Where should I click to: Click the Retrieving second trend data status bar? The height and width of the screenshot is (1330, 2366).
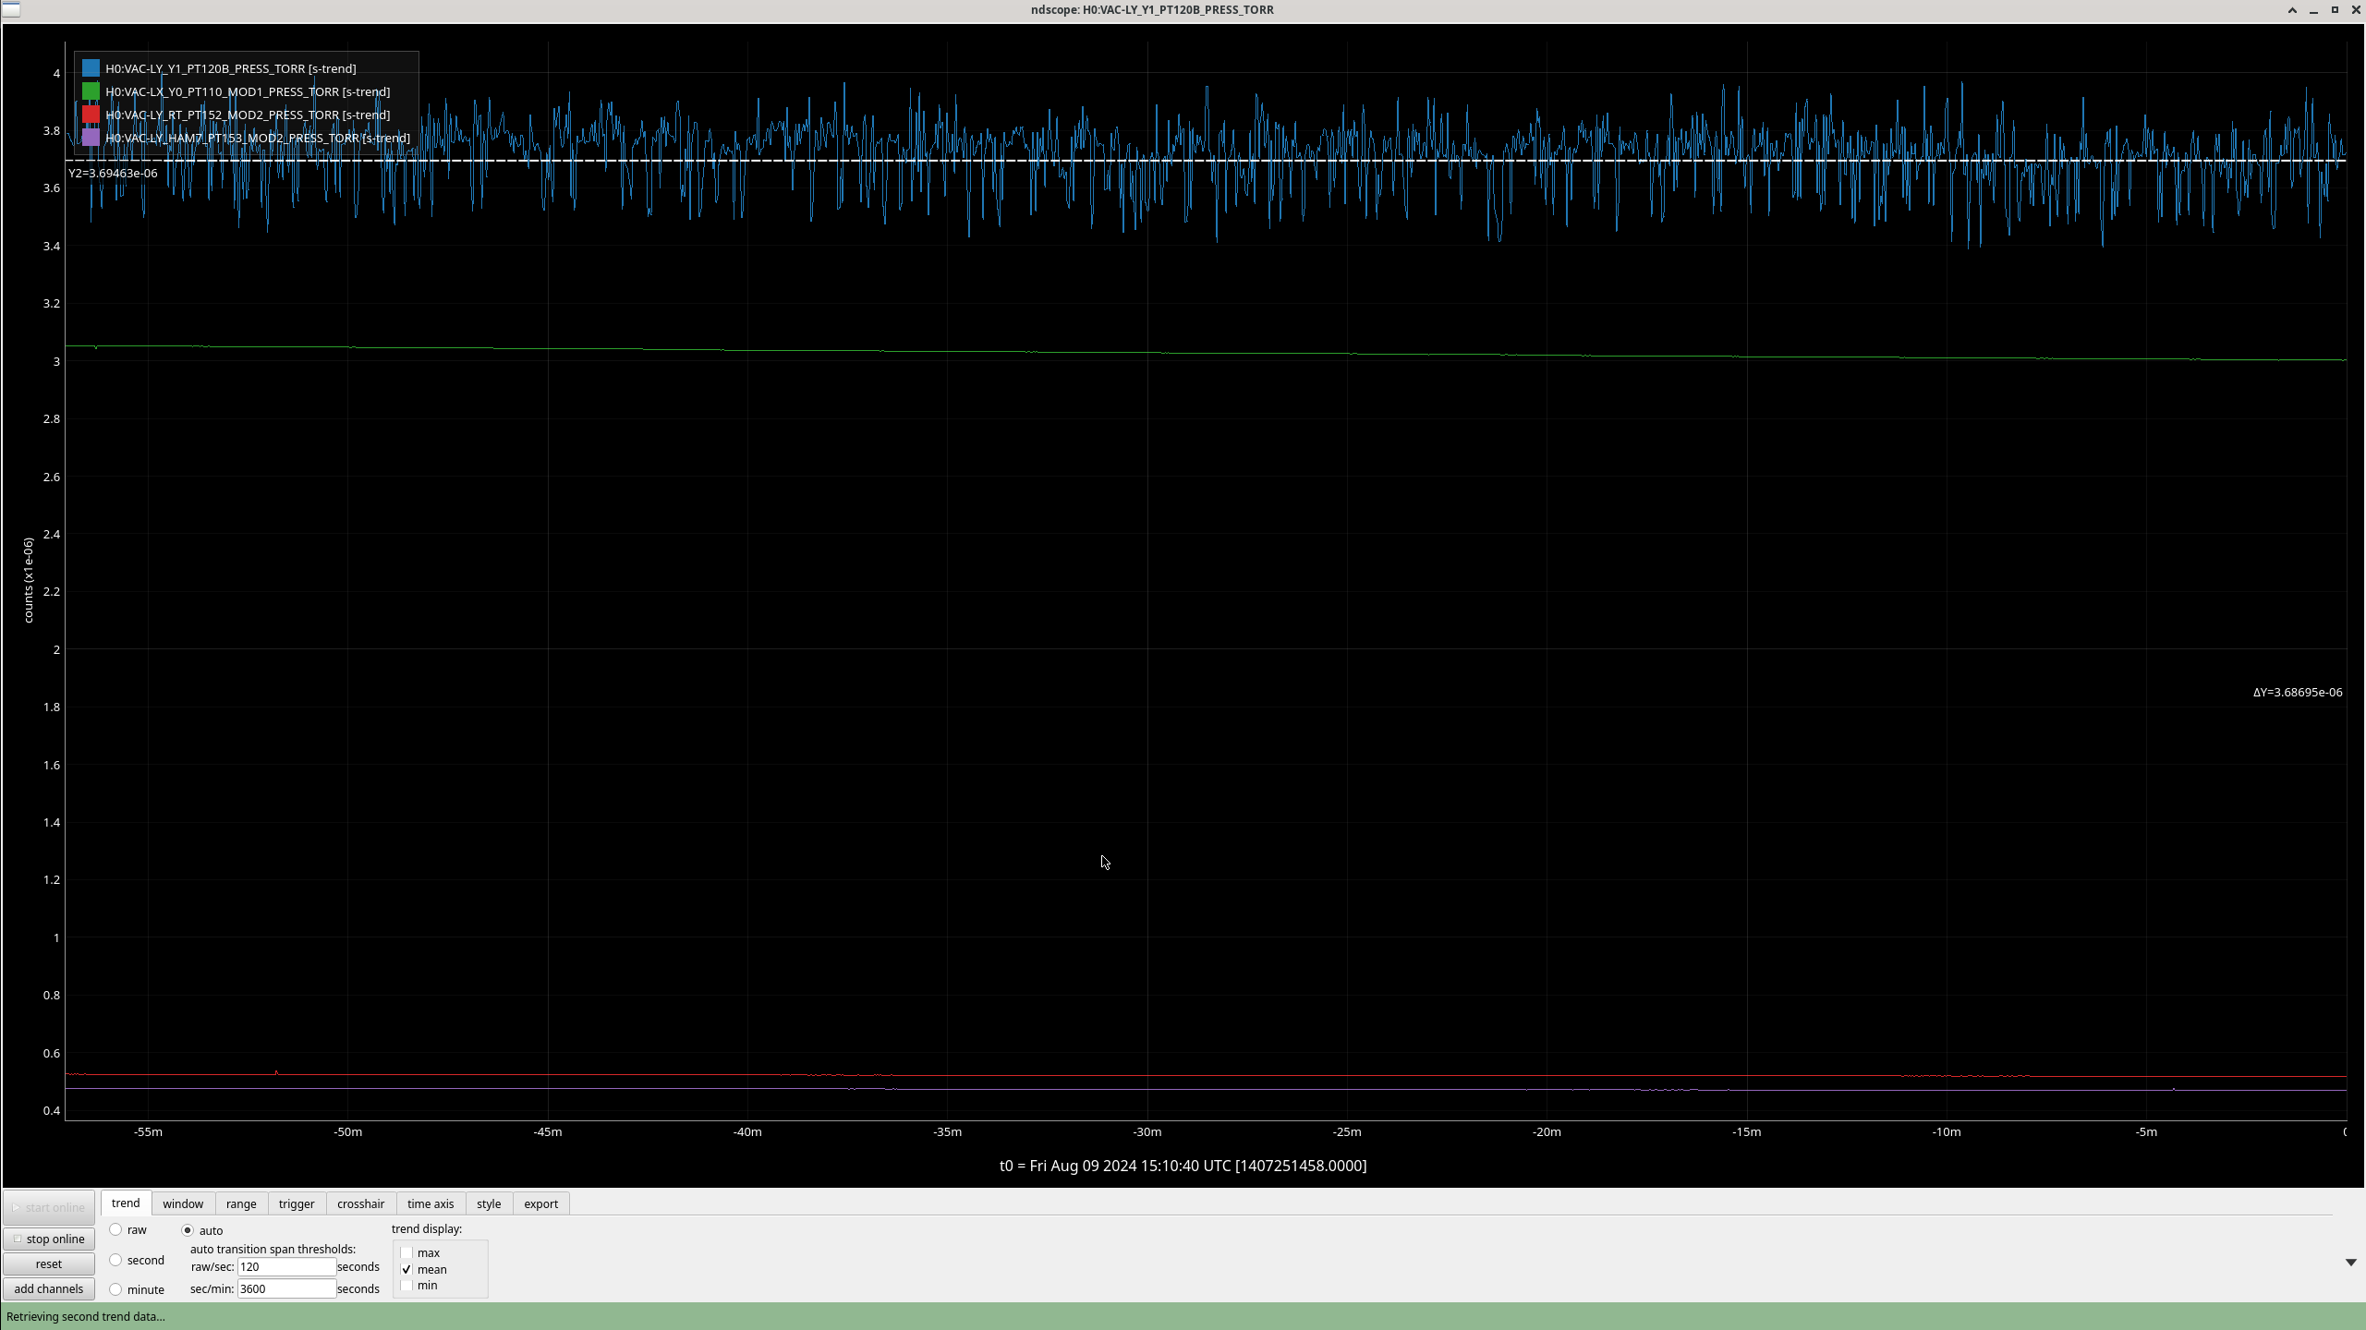(1183, 1316)
